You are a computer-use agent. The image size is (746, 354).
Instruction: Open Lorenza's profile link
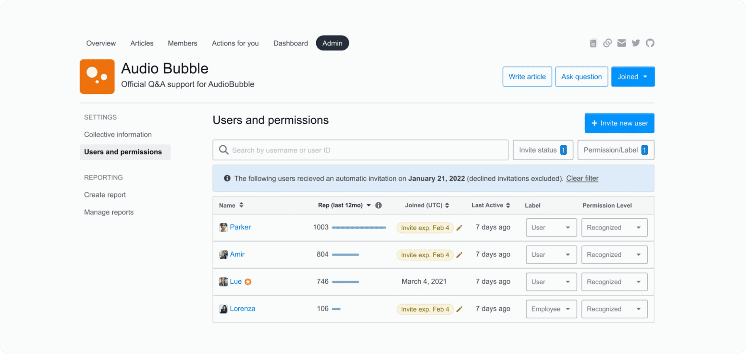click(x=242, y=309)
